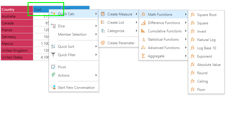Screen dimensions: 237x117
Task: Expand the Member Selection submenu arrow
Action: coord(96,34)
